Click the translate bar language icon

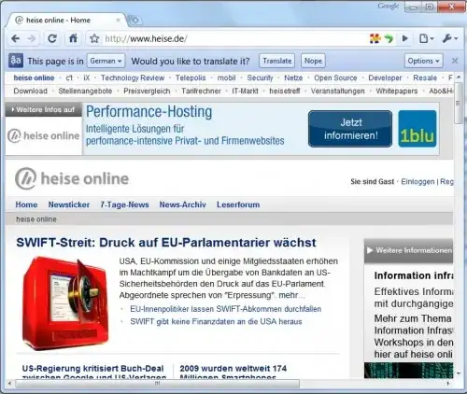(16, 61)
